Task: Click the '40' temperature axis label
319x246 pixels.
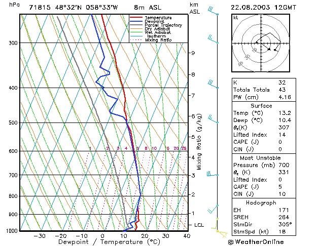Action: click(x=187, y=236)
